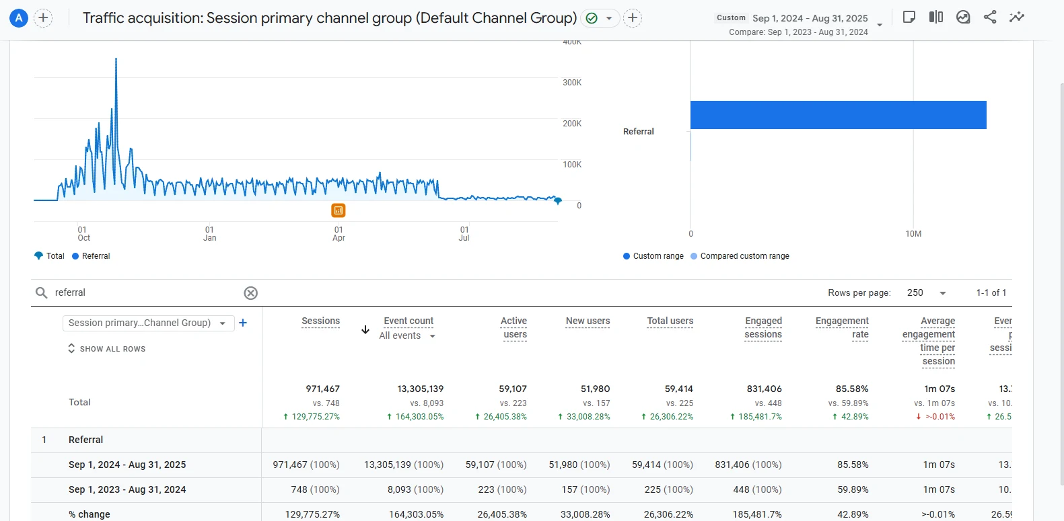The image size is (1064, 521).
Task: Click the share report icon
Action: (989, 17)
